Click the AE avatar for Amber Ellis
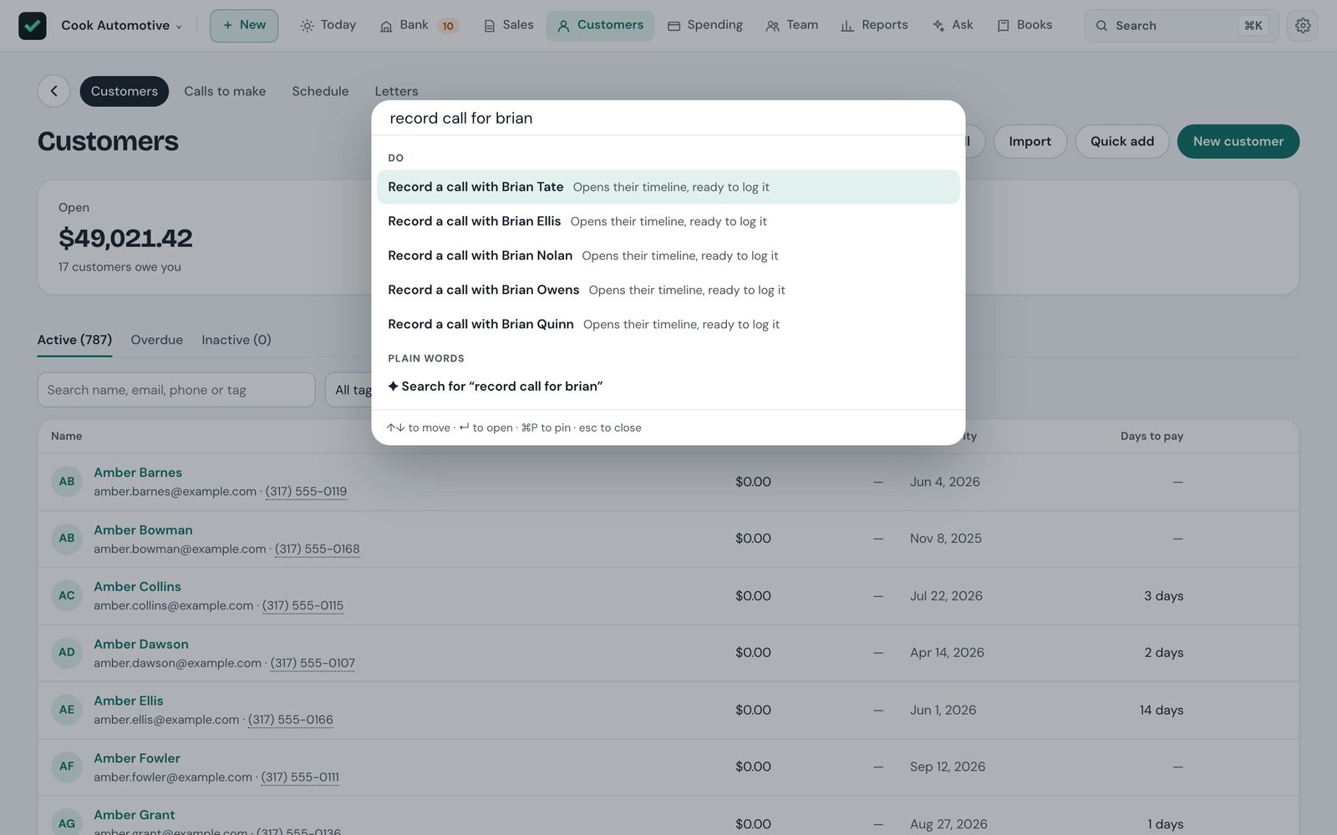Viewport: 1337px width, 835px height. coord(67,710)
